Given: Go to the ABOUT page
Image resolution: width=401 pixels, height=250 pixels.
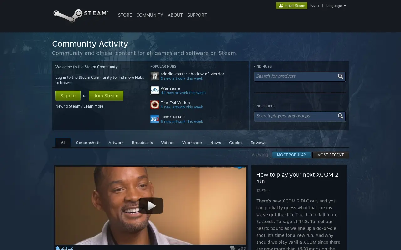Looking at the screenshot, I should pyautogui.click(x=175, y=15).
